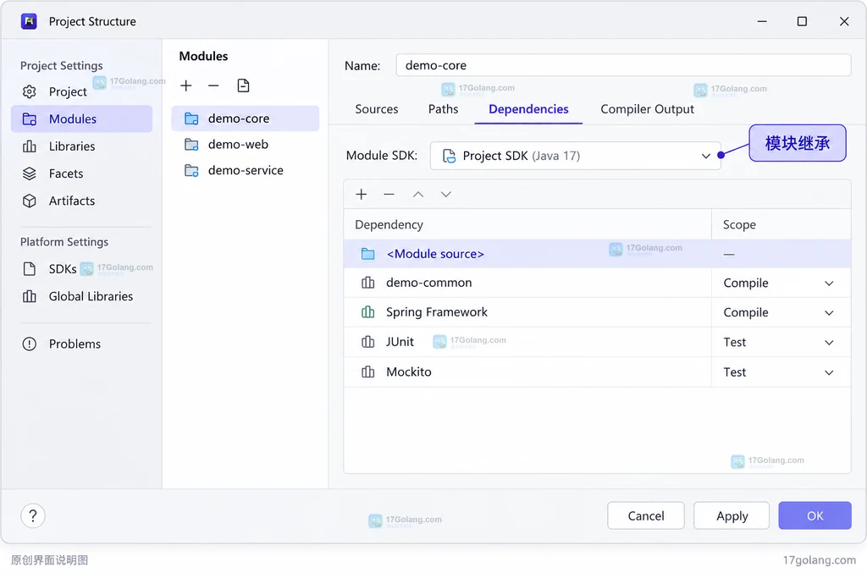Screen dimensions: 867x578
Task: Click the Name input field
Action: click(x=624, y=65)
